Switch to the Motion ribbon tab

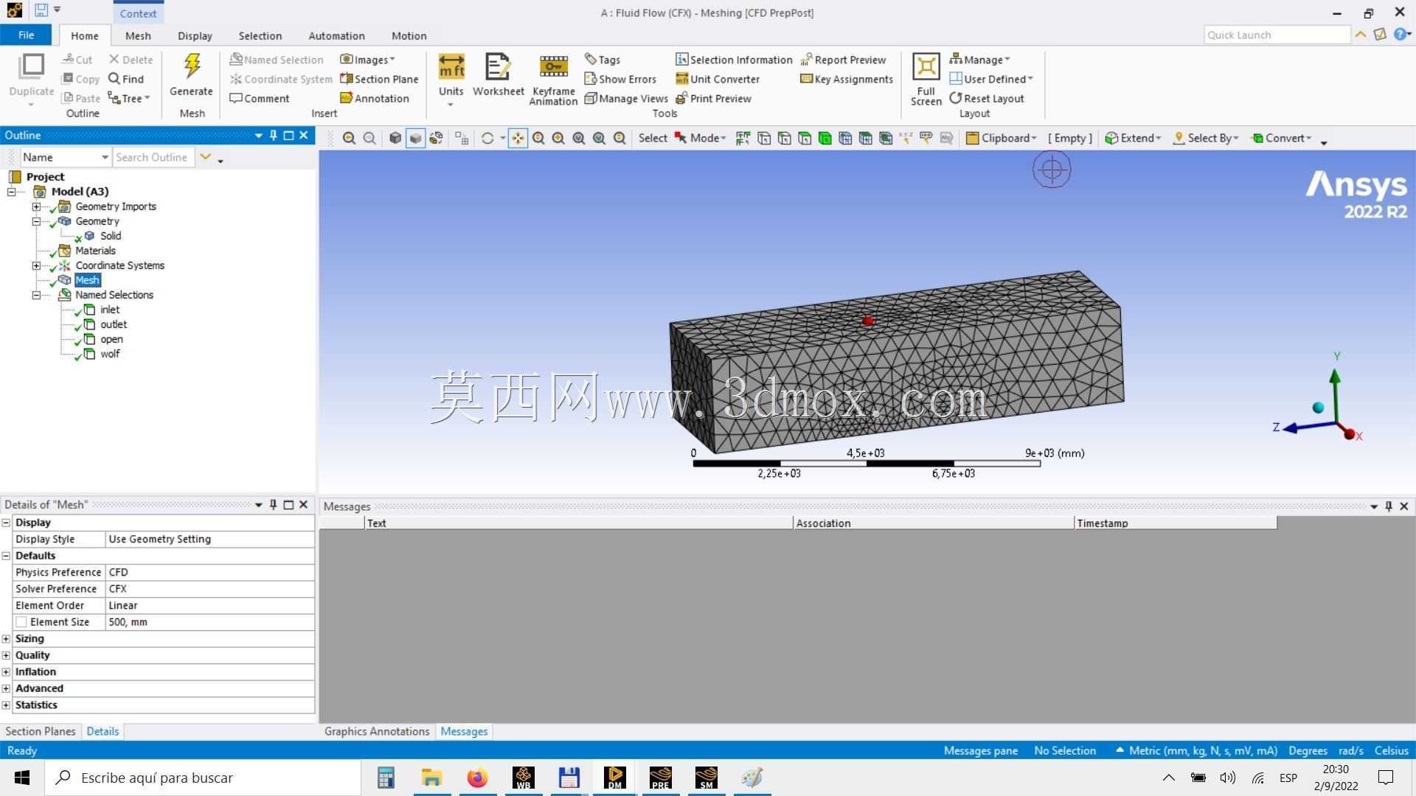tap(409, 35)
